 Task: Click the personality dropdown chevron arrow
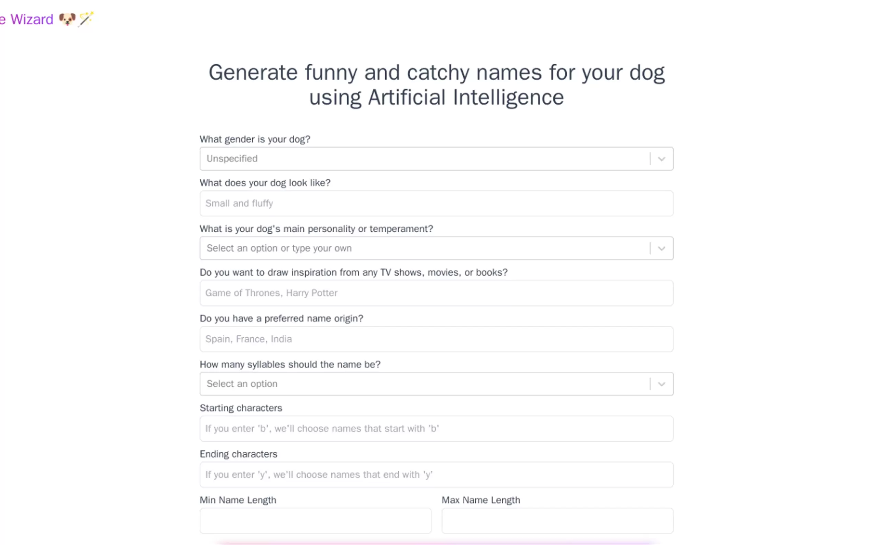(661, 248)
